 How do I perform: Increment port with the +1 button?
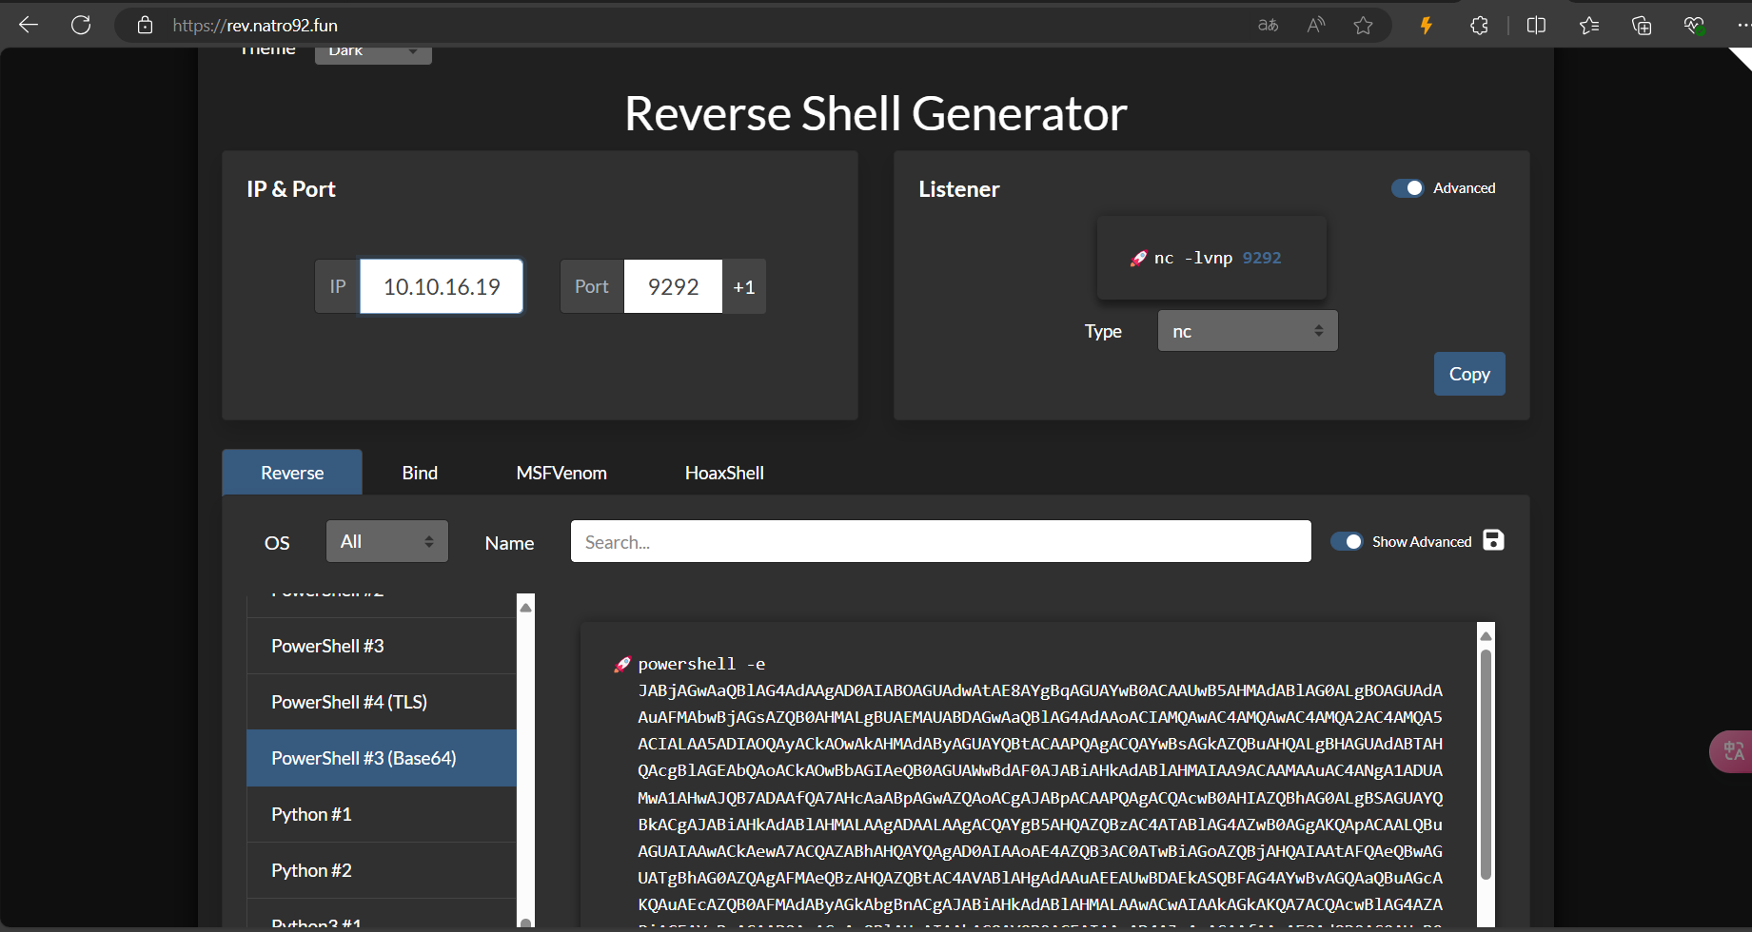pos(744,286)
